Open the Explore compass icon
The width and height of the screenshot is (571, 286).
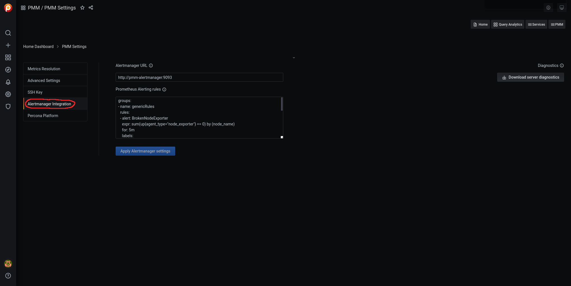(8, 70)
